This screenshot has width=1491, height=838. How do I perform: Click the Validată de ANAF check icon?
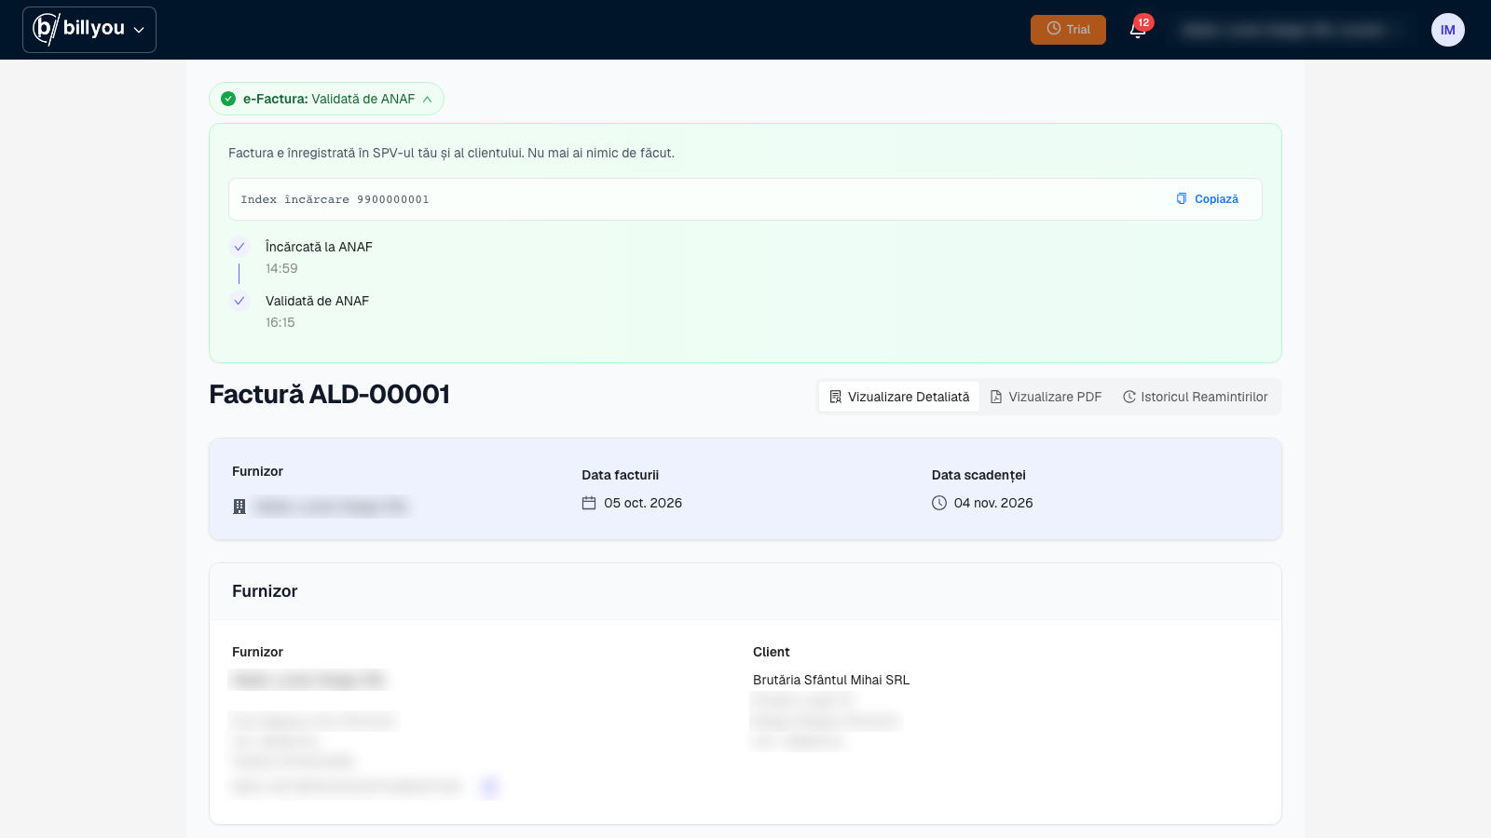click(x=239, y=301)
